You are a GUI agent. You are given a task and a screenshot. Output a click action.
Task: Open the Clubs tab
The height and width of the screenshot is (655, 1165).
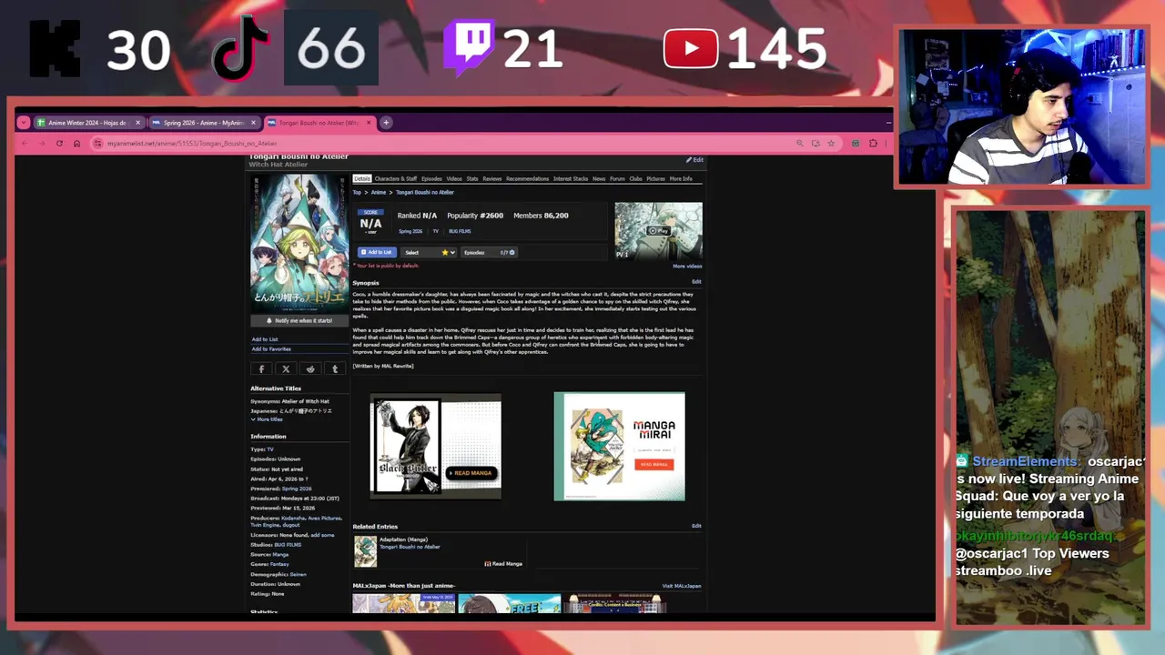[x=635, y=178]
